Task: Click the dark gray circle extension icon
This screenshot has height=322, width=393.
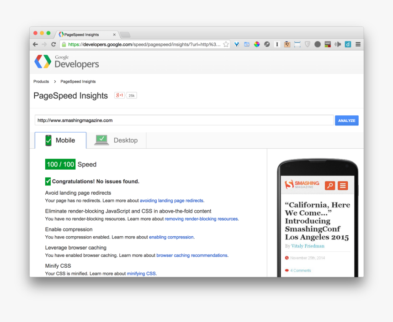Action: 318,44
